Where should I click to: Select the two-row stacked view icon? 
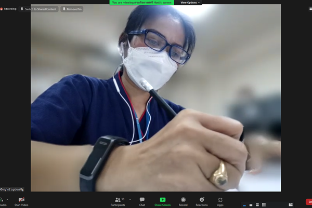tap(257, 205)
